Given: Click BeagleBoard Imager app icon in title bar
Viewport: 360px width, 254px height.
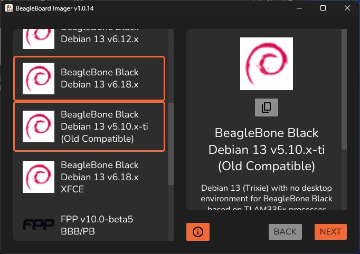Looking at the screenshot, I should (x=9, y=8).
